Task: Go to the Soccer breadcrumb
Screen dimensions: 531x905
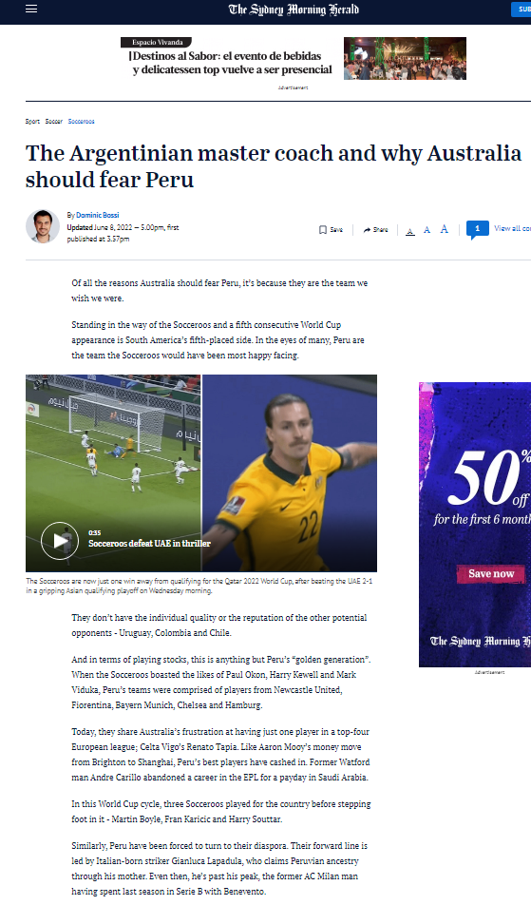Action: pyautogui.click(x=53, y=122)
